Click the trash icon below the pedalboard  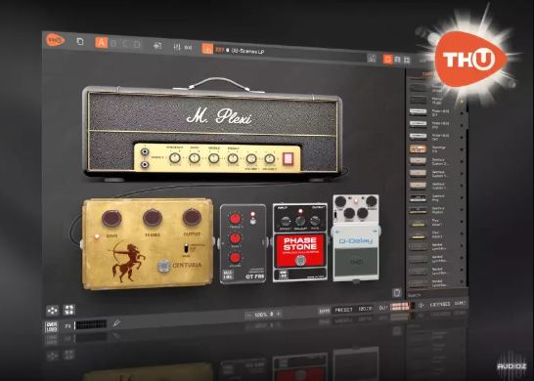pyautogui.click(x=396, y=293)
